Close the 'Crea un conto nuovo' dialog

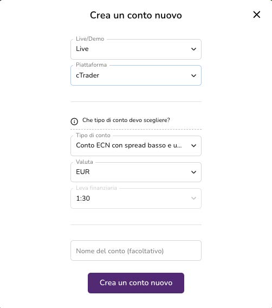click(x=257, y=15)
